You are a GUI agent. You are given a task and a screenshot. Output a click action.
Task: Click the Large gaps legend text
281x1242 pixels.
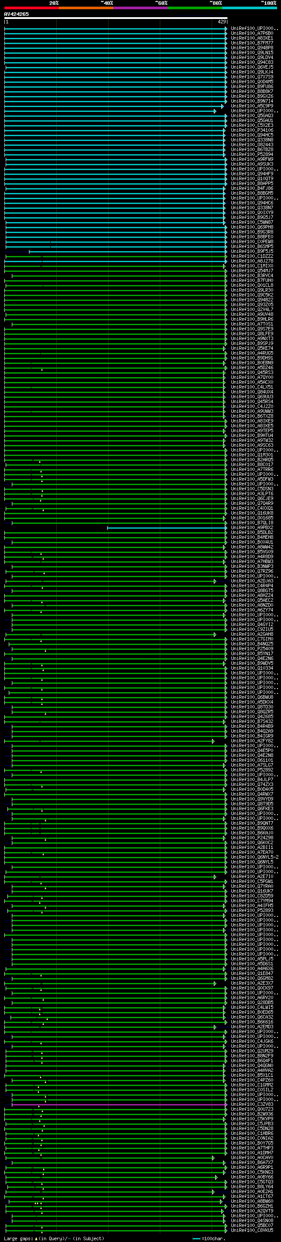(x=54, y=1238)
